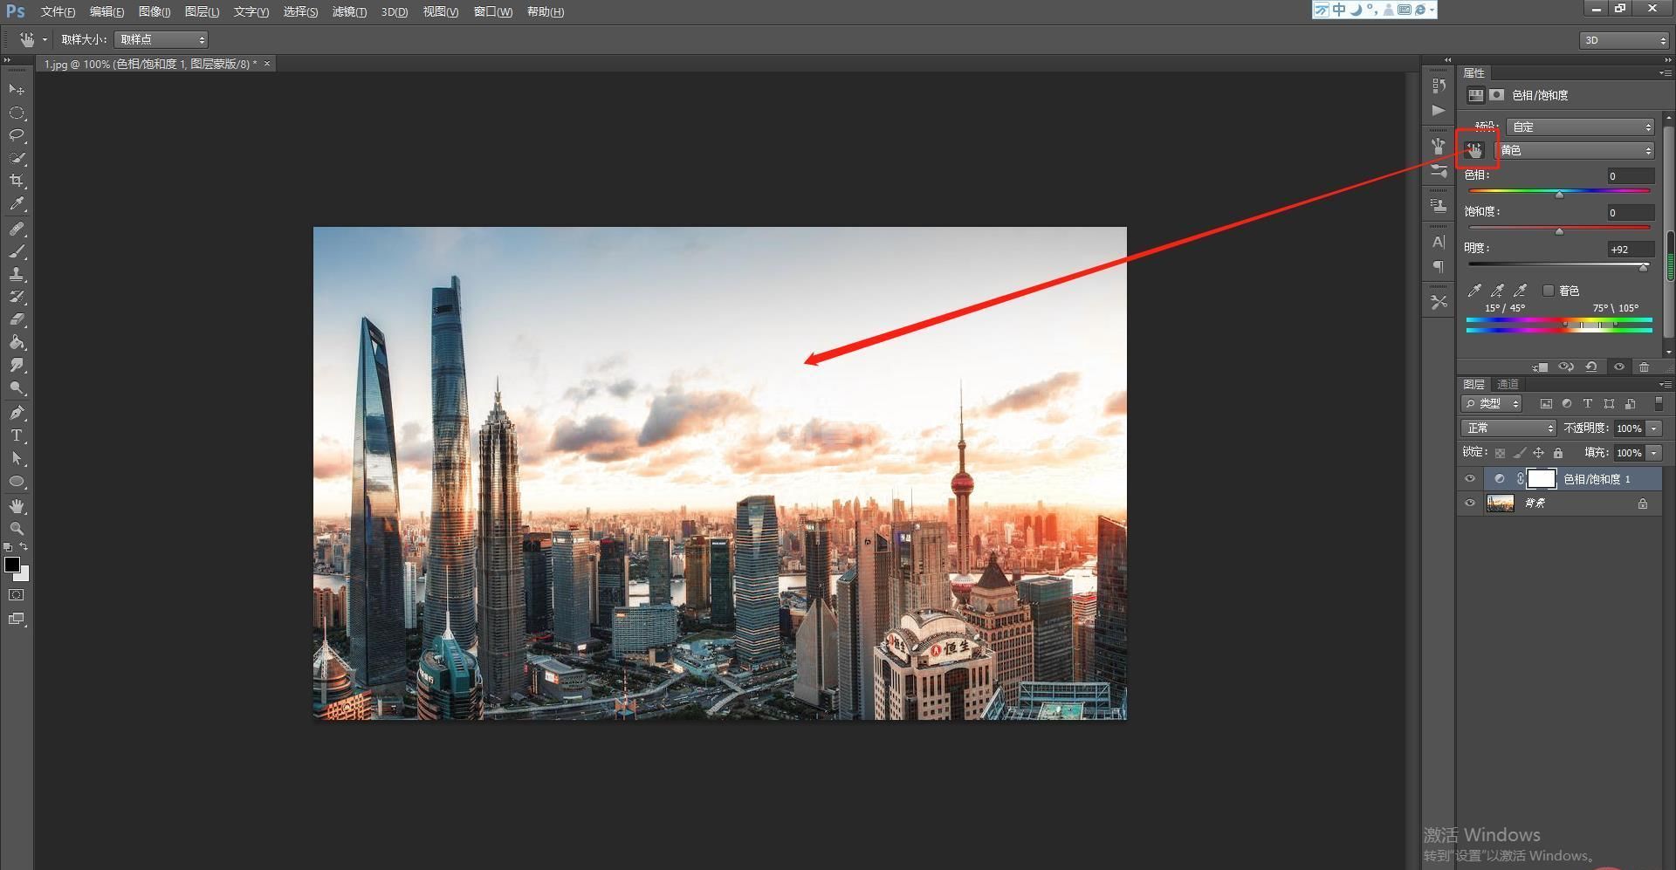The image size is (1676, 870).
Task: Open the 图像(I) menu
Action: tap(155, 11)
